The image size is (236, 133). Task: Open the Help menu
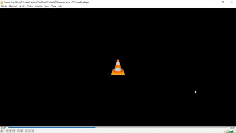coord(60,6)
